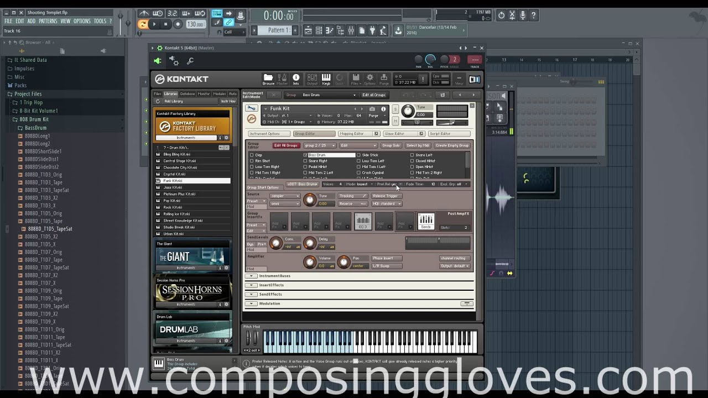708x398 pixels.
Task: Open the FL Studio PATTERNS menu
Action: [48, 21]
